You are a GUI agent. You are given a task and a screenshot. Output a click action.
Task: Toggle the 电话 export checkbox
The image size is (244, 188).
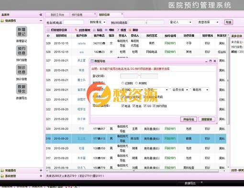pyautogui.click(x=122, y=105)
